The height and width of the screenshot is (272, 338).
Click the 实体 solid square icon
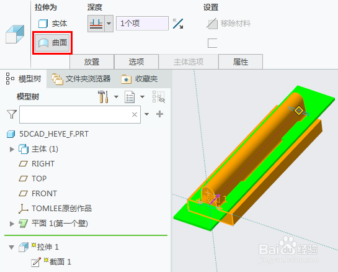pos(43,24)
